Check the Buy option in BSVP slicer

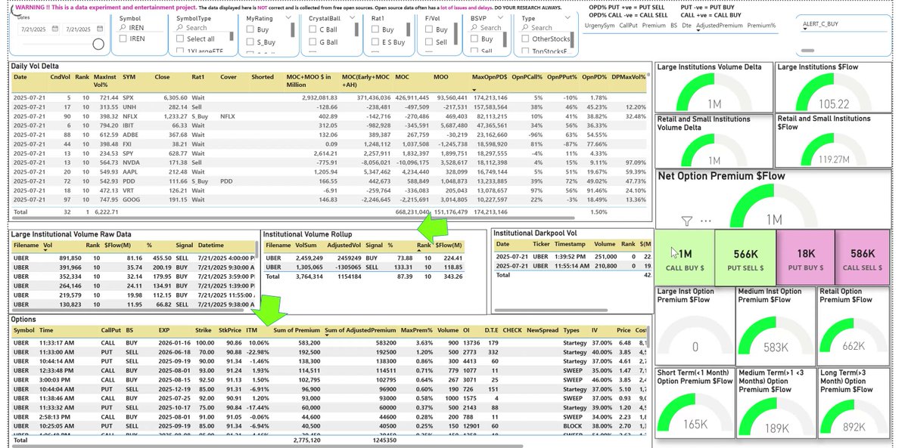474,39
